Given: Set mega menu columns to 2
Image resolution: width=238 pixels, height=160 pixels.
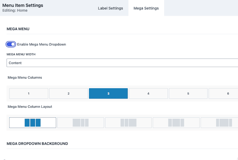Looking at the screenshot, I should [x=68, y=94].
